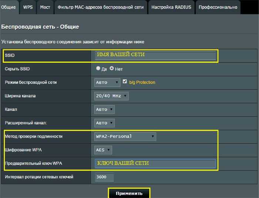Click the Применить button
This screenshot has height=198, width=259.
tap(129, 193)
